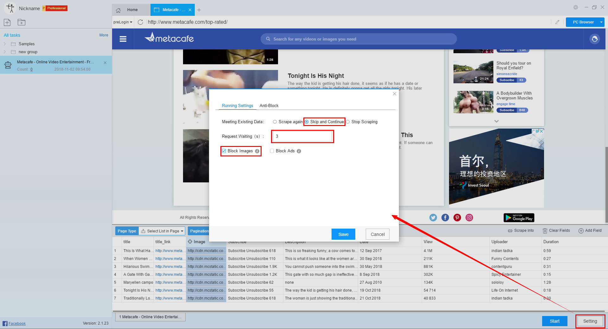The height and width of the screenshot is (329, 608).
Task: Click the new group folder icon
Action: click(x=22, y=22)
